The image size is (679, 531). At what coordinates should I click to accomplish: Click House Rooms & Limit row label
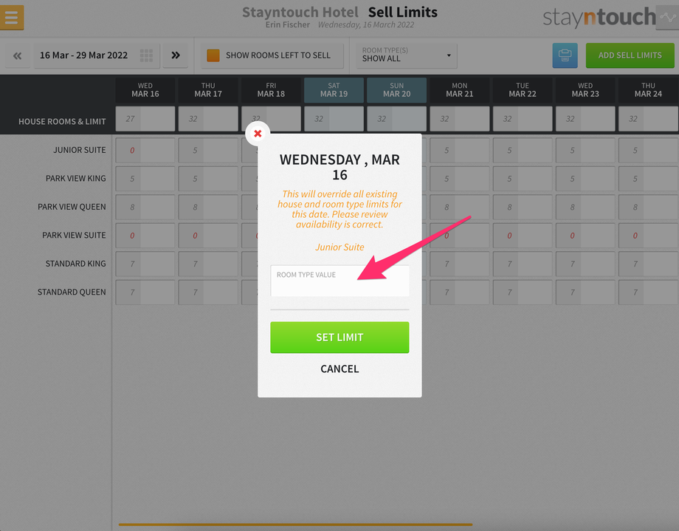pos(62,122)
